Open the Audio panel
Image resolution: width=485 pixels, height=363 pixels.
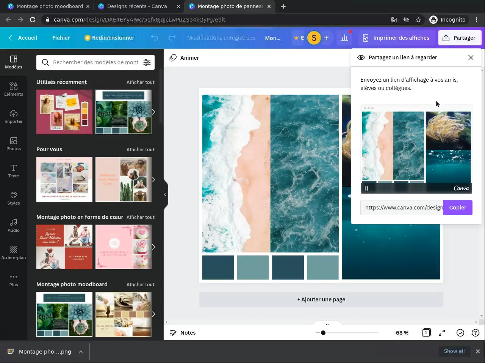[x=14, y=225]
